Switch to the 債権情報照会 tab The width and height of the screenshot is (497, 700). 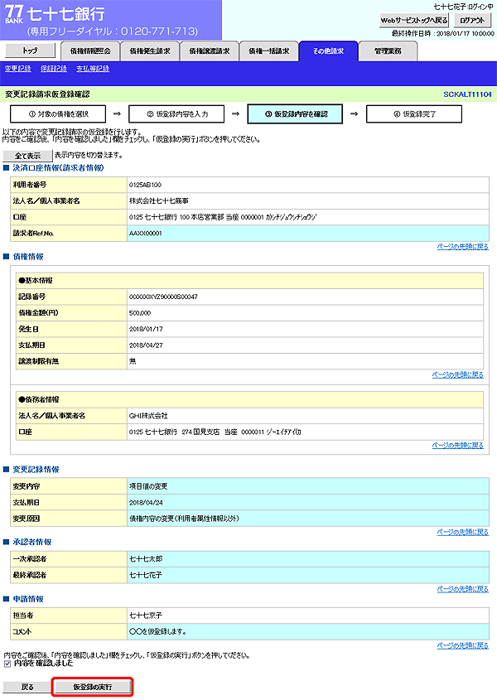[x=90, y=51]
